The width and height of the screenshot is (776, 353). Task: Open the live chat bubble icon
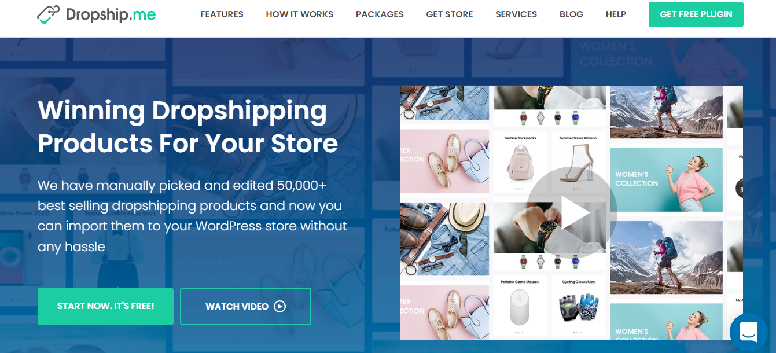(x=749, y=332)
